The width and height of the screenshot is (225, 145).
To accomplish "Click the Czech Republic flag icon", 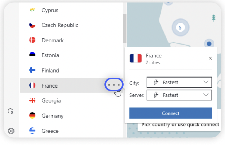I will pyautogui.click(x=32, y=25).
